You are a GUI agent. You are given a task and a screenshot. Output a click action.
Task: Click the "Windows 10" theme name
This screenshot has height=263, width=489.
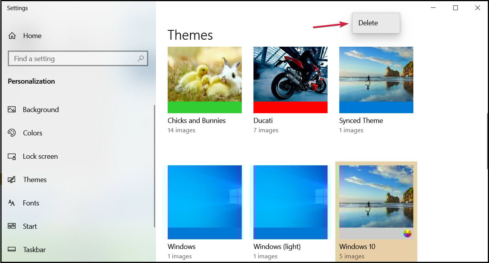click(x=357, y=247)
